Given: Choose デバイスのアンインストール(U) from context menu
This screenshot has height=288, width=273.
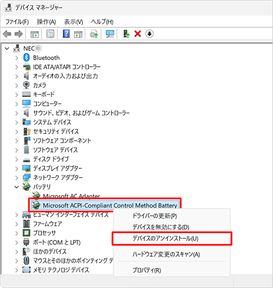Looking at the screenshot, I should click(x=172, y=239).
